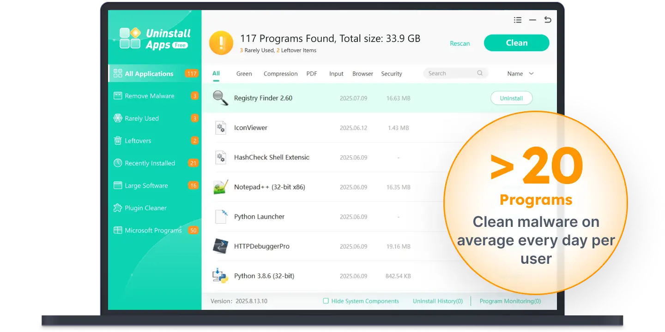Viewport: 665px width, 332px height.
Task: Click the Notepad++ program icon
Action: point(220,187)
